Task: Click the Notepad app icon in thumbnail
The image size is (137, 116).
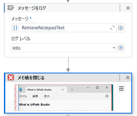Action: tap(21, 89)
